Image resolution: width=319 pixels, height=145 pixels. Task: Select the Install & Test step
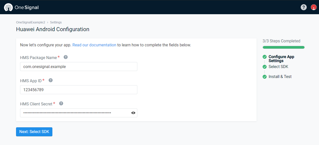tap(280, 77)
